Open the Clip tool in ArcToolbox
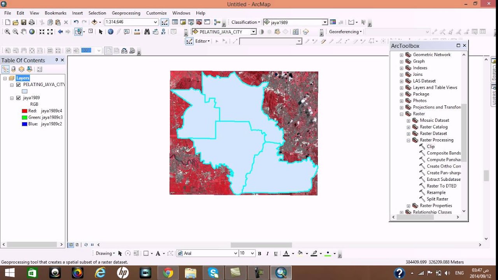 431,147
